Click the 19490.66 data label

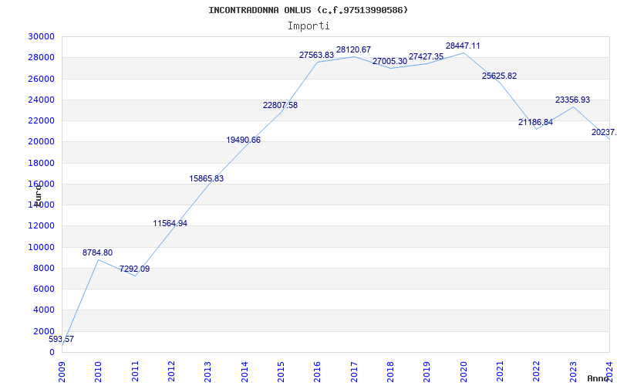pyautogui.click(x=243, y=141)
